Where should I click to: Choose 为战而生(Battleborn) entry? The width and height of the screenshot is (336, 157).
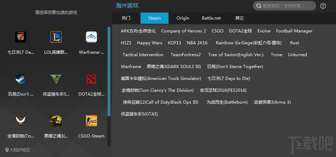[227, 102]
